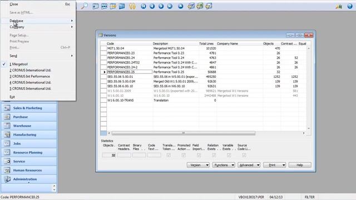Open the Jobs navigation menu
This screenshot has height=200, width=356.
[x=29, y=143]
